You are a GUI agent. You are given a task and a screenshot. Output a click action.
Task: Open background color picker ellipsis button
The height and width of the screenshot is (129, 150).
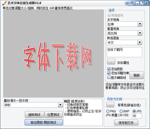click(x=110, y=105)
